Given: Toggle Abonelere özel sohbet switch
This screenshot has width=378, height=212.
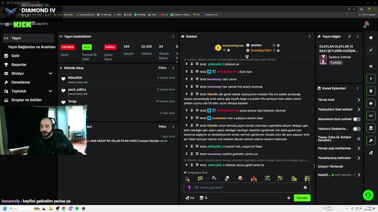Looking at the screenshot, I should pyautogui.click(x=357, y=119).
